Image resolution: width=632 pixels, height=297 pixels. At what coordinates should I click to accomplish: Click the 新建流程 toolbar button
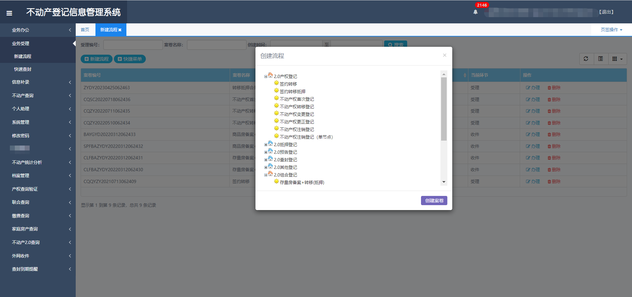(x=96, y=59)
